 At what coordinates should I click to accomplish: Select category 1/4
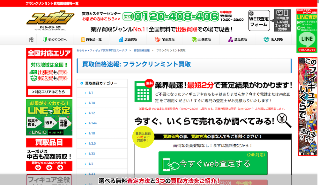coord(91,164)
